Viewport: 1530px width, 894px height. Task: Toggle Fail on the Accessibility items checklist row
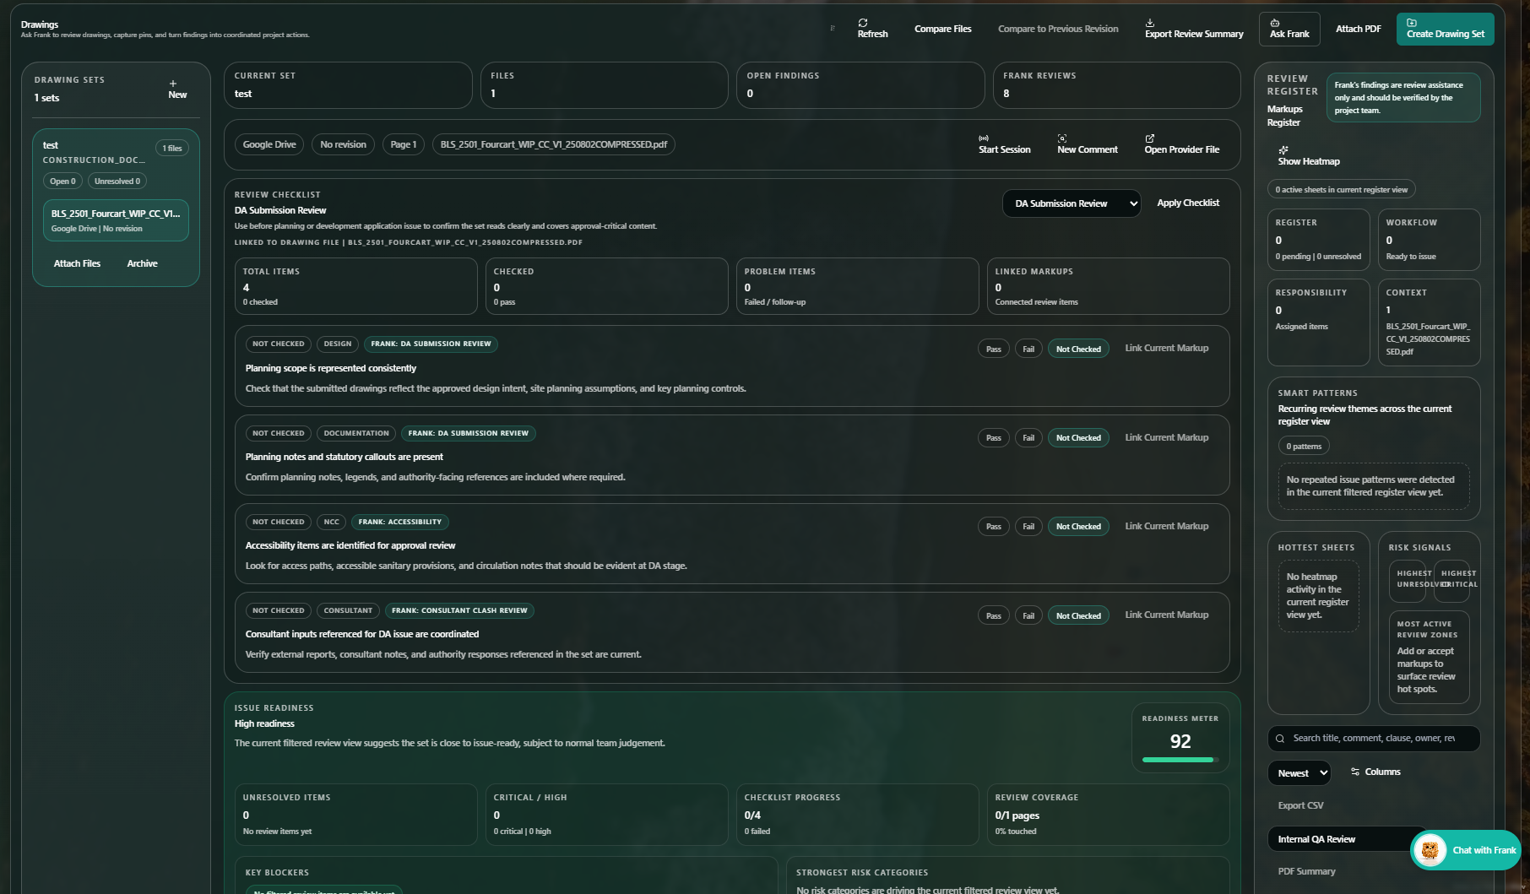(x=1028, y=526)
